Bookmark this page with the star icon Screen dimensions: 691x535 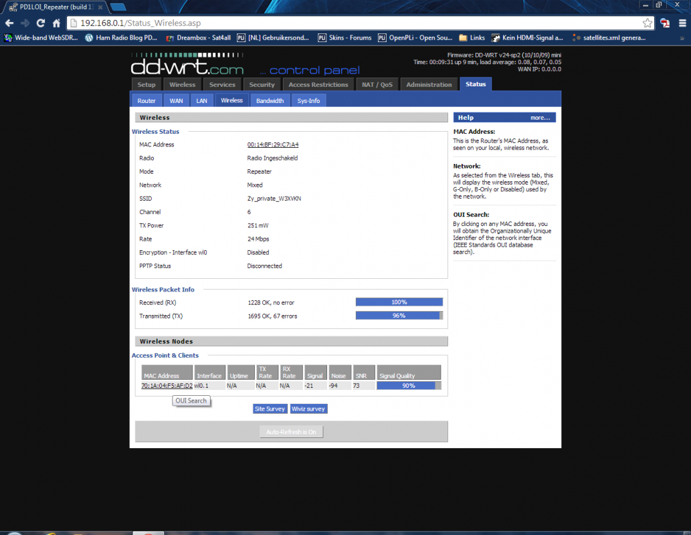point(647,23)
